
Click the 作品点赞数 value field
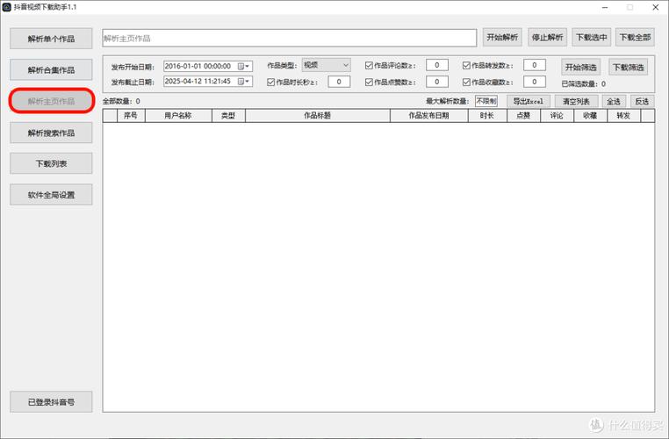coord(437,82)
